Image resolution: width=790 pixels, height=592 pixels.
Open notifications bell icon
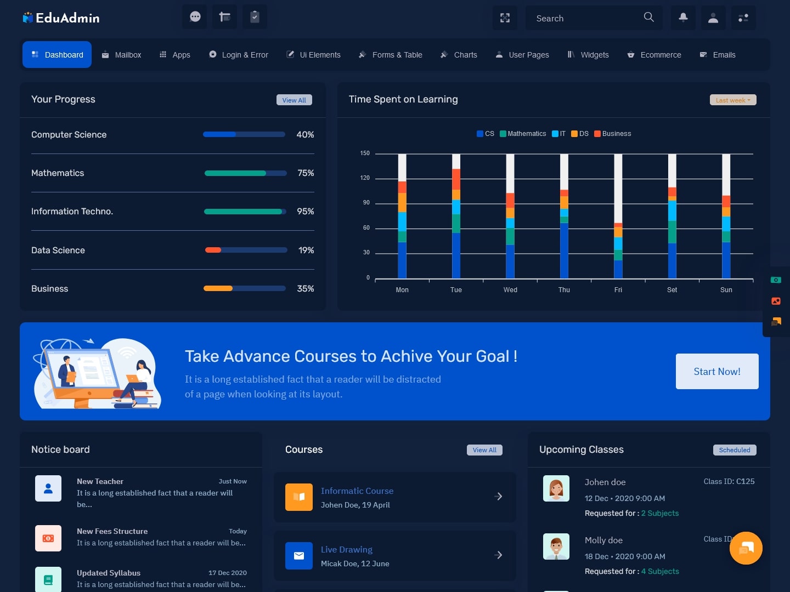pyautogui.click(x=683, y=18)
